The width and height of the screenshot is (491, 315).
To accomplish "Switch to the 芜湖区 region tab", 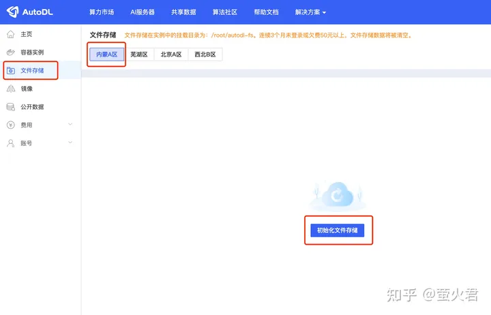I will pos(139,55).
